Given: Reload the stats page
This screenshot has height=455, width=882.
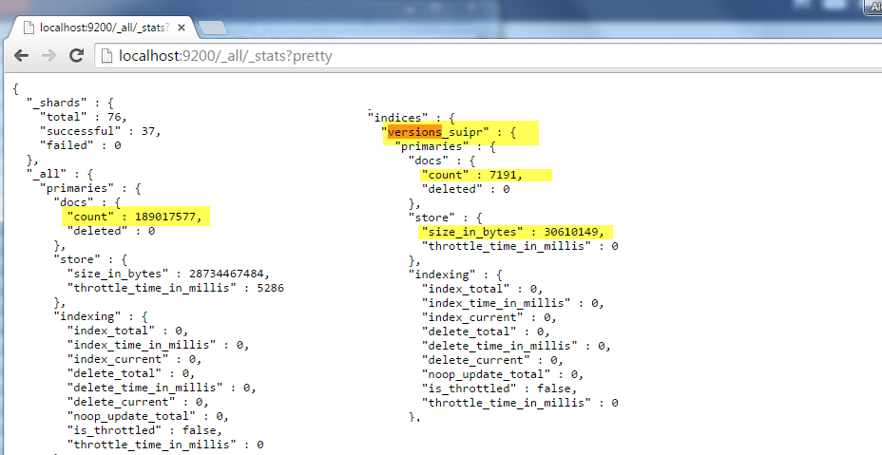Looking at the screenshot, I should pos(76,55).
